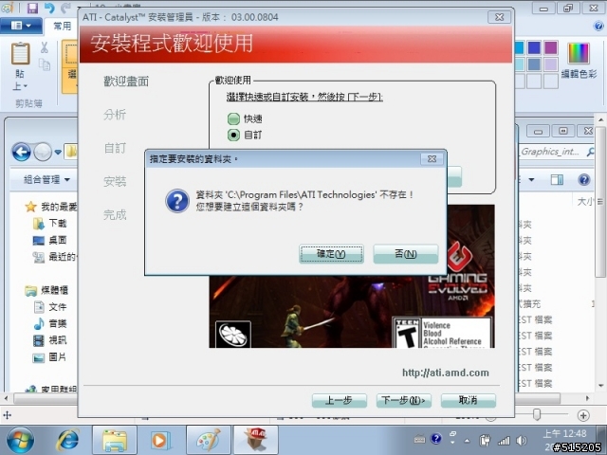Select the 快速 express install option
Screen dimensions: 607x455
(233, 118)
